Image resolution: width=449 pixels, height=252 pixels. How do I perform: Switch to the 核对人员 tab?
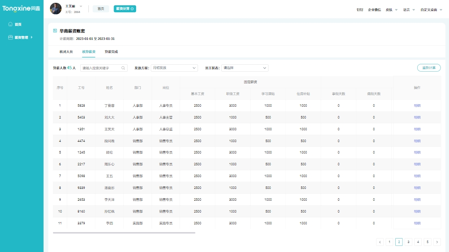(x=66, y=52)
